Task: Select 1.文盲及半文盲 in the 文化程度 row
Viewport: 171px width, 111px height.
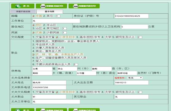Action: 43,37
